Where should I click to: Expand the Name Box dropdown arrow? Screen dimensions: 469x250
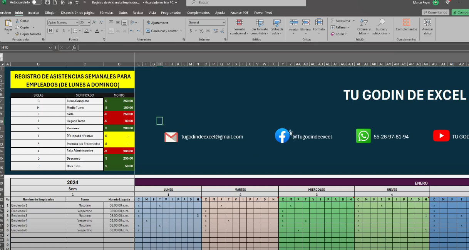(50, 47)
